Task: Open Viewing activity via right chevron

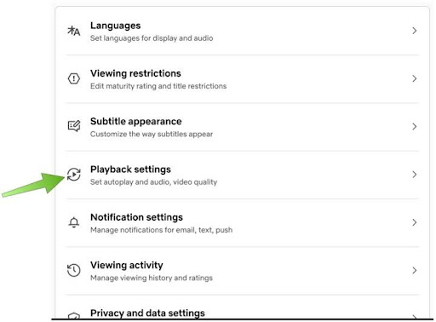Action: coord(415,270)
